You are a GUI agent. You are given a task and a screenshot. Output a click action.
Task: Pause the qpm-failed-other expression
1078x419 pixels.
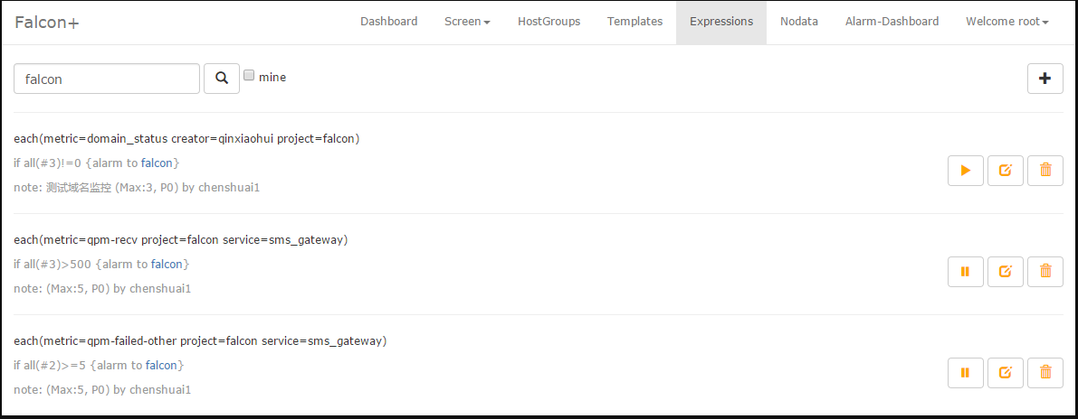[965, 372]
